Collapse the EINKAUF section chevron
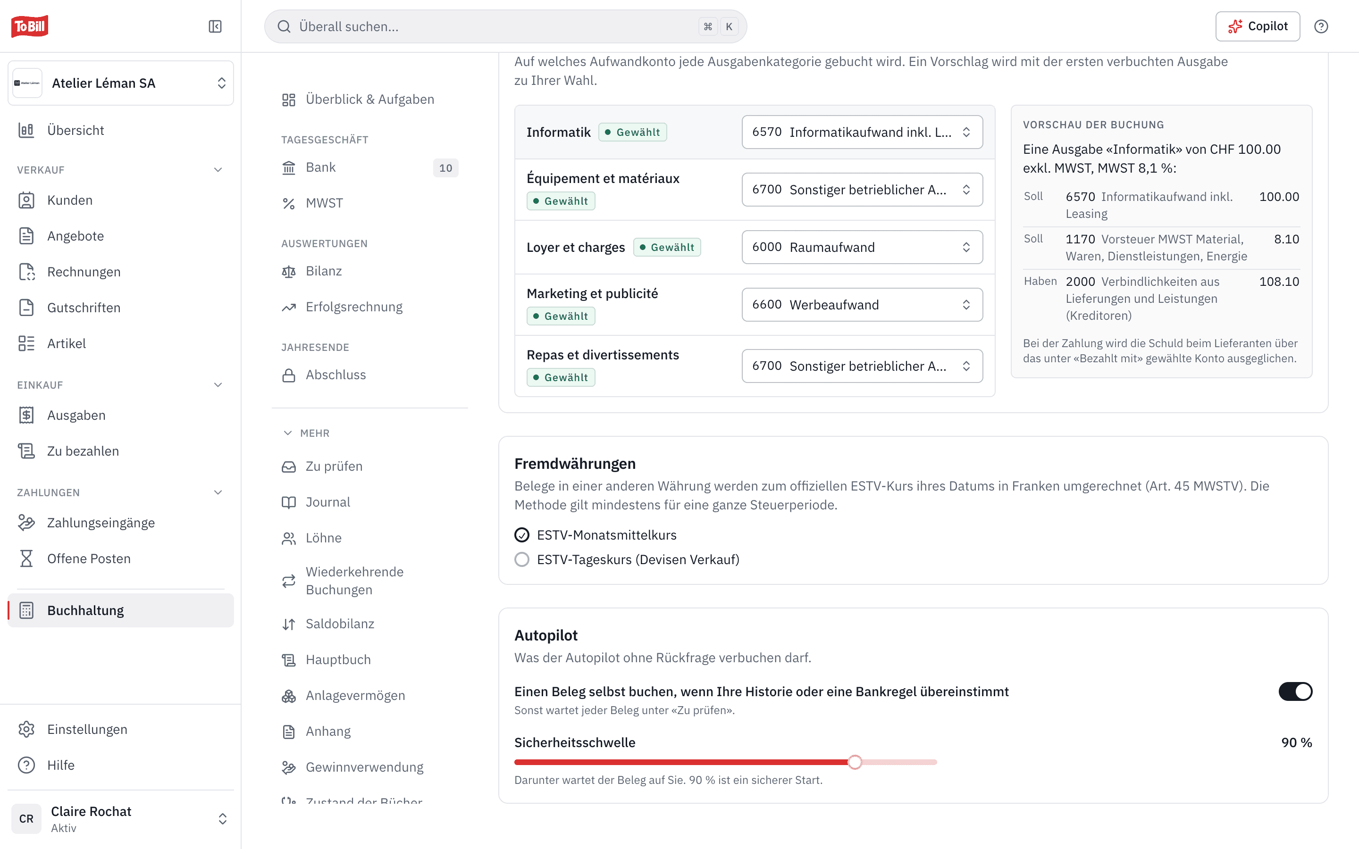Viewport: 1359px width, 849px height. pos(218,384)
